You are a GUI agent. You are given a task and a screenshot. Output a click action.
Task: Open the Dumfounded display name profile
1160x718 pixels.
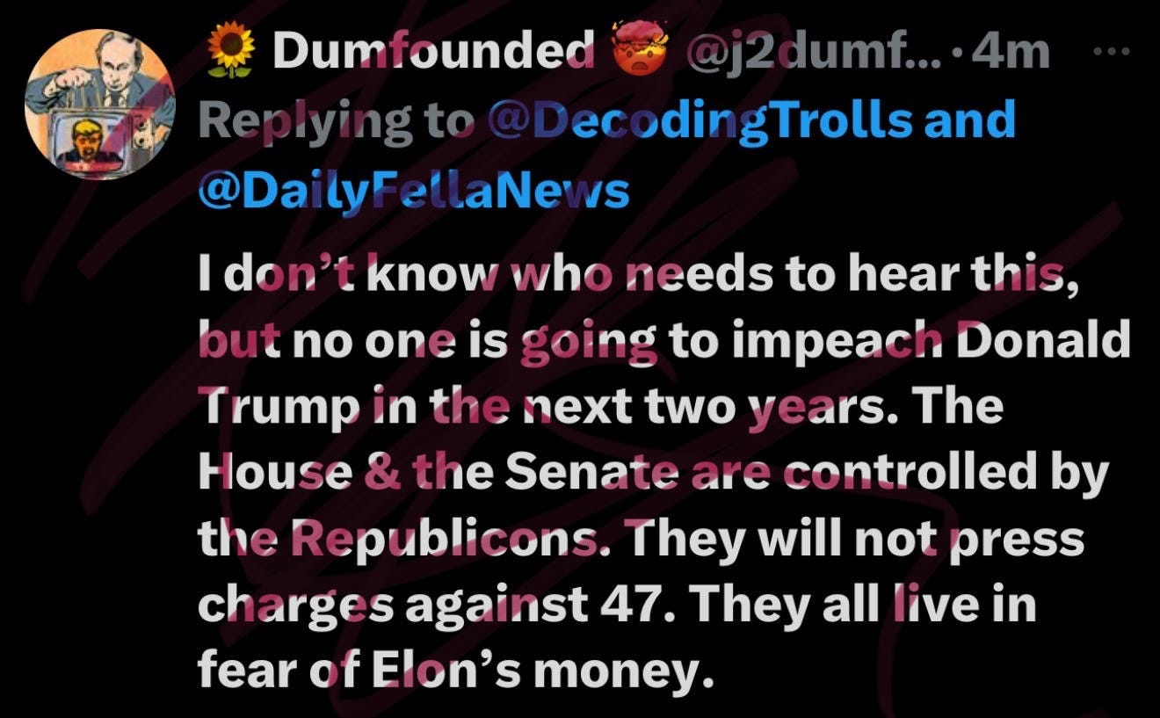coord(434,54)
